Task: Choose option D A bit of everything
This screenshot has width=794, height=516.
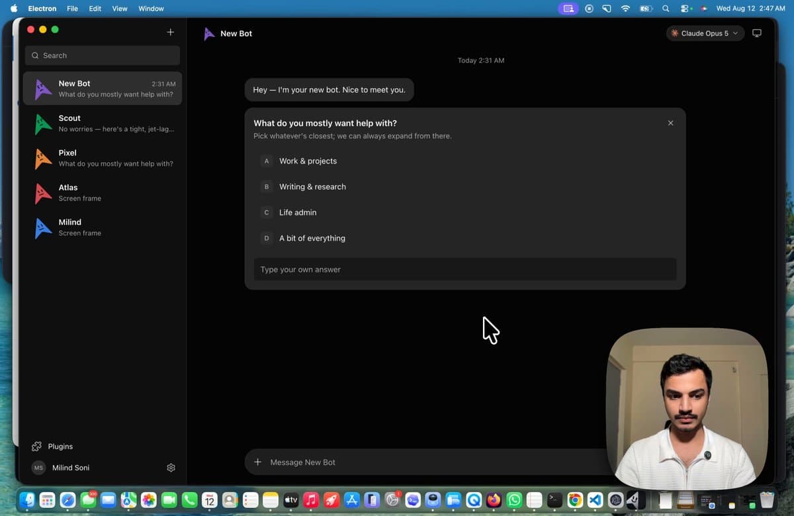Action: [x=465, y=238]
